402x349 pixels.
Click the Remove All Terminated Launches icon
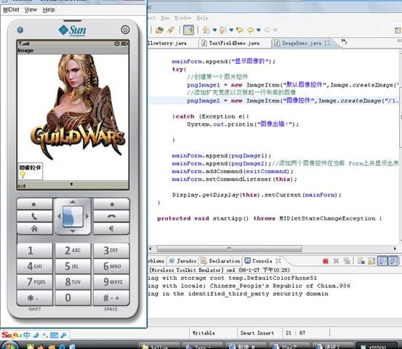pos(347,261)
